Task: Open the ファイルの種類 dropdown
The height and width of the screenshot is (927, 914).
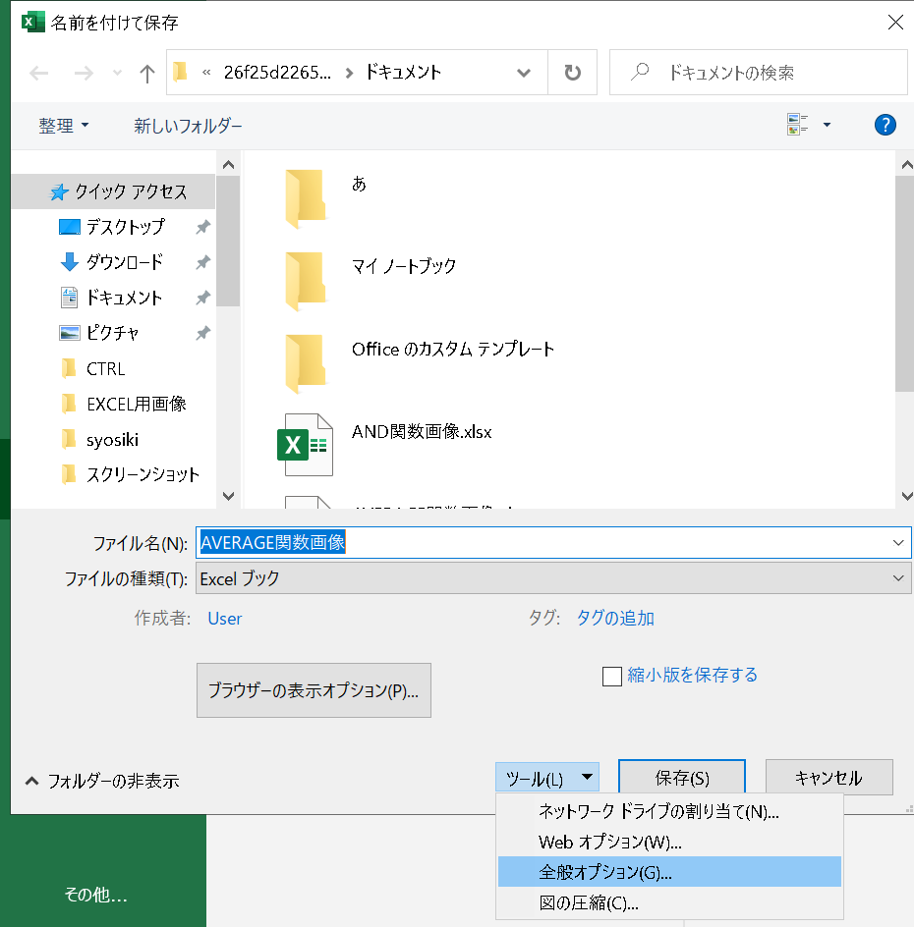Action: click(x=553, y=578)
